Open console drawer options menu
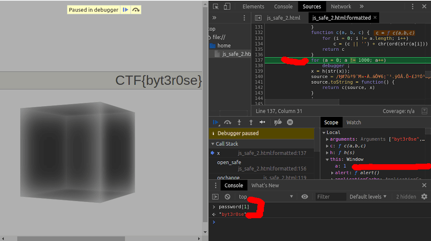The image size is (431, 241). [215, 186]
